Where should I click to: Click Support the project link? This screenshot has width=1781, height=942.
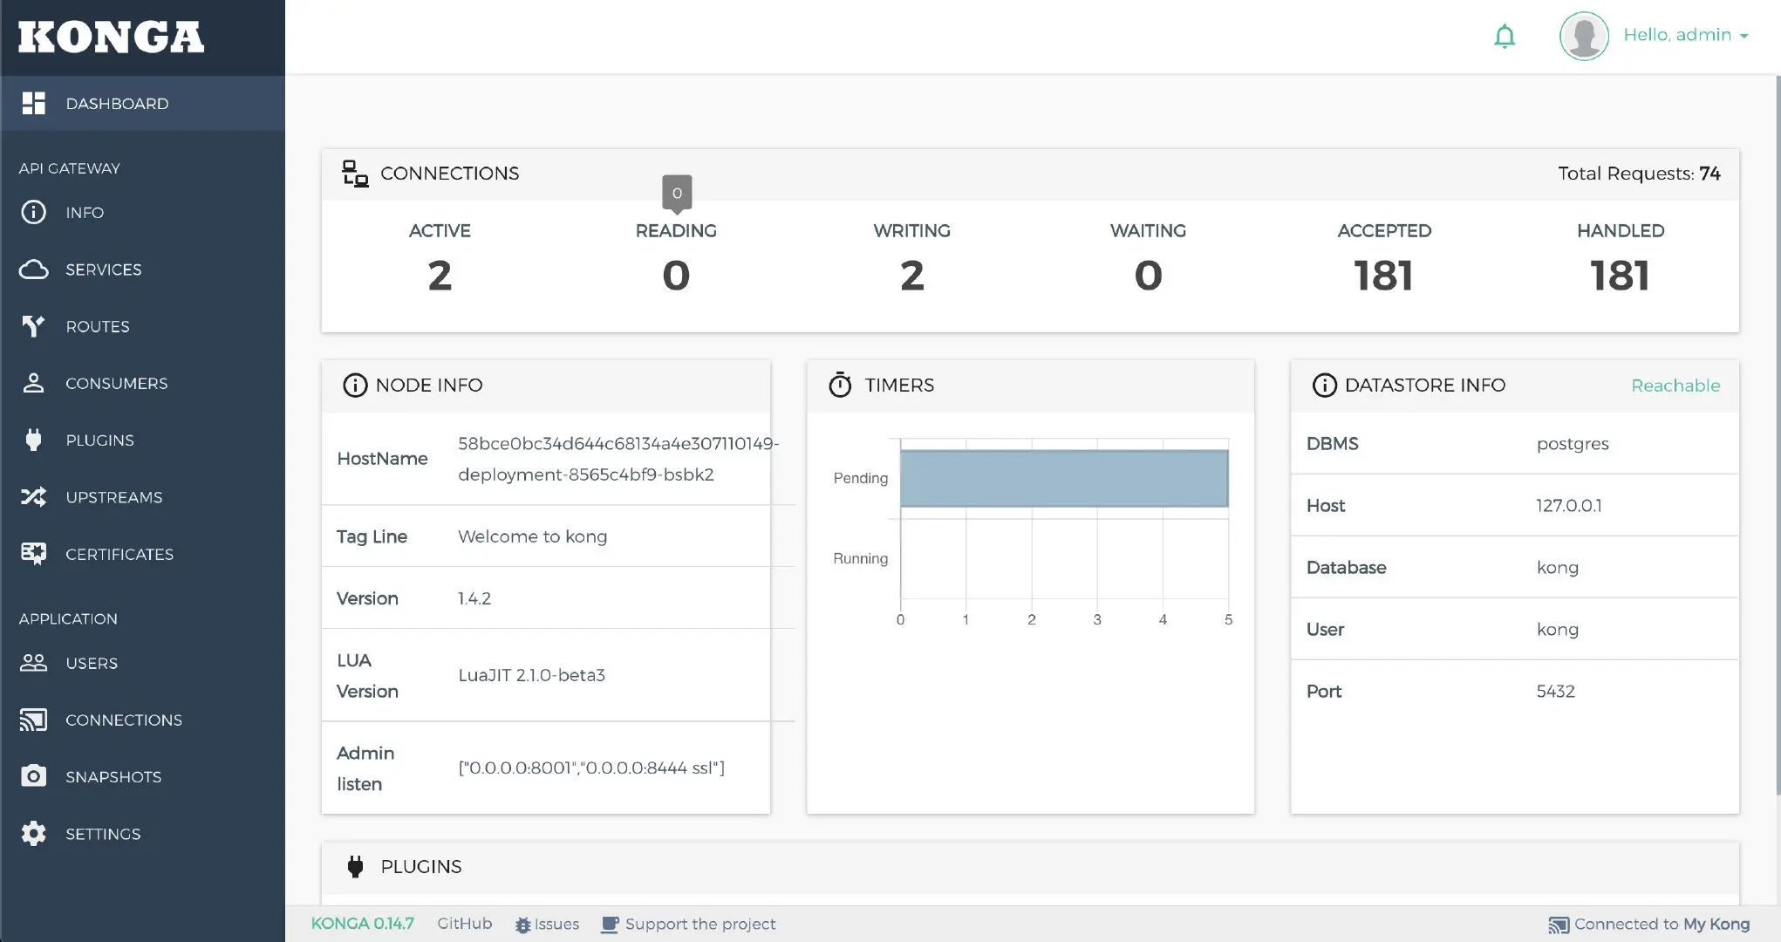699,925
